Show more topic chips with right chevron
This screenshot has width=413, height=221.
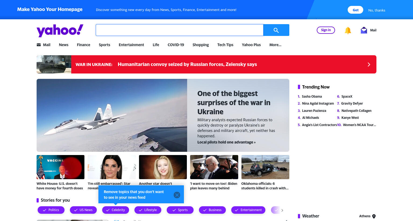[282, 210]
